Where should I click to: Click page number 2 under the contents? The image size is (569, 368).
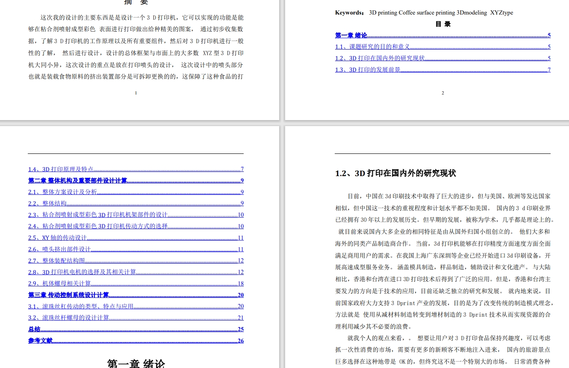[443, 93]
